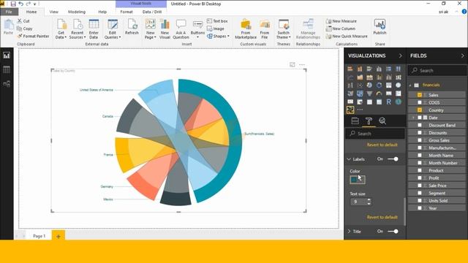Open the visual's More options ellipsis
This screenshot has height=263, width=468.
click(302, 64)
